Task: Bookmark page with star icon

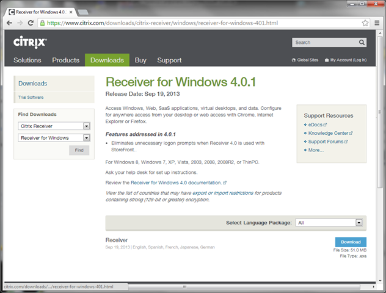Action: pyautogui.click(x=365, y=23)
